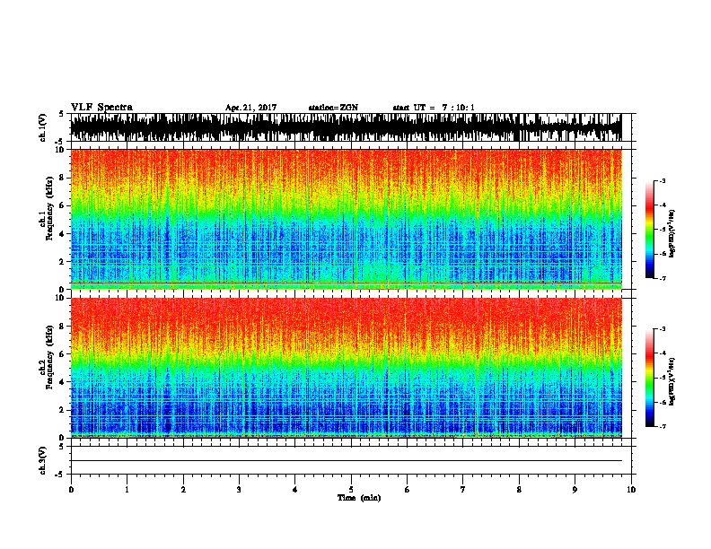711x549 pixels.
Task: Click the "2" kHz tick on ch.2 frequency axis
Action: [62, 410]
